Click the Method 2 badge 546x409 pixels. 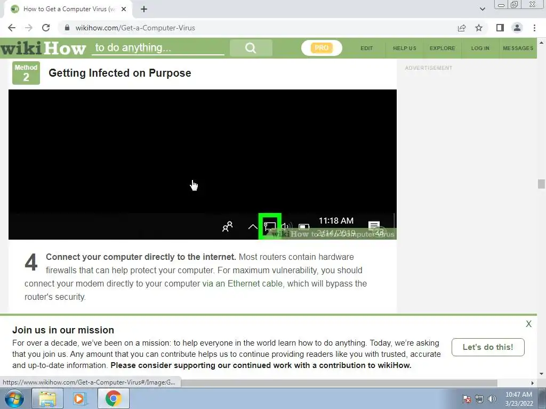26,72
